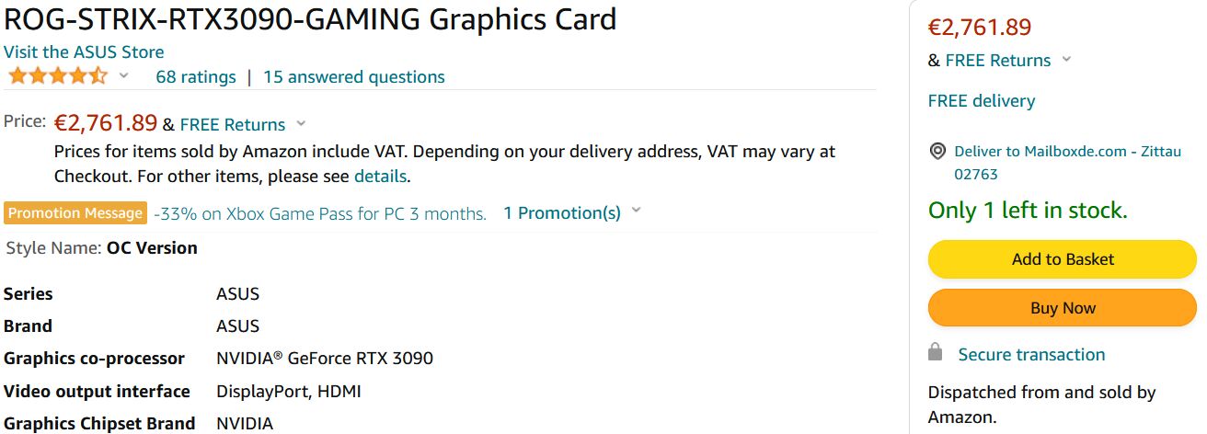1207x434 pixels.
Task: Click the Promotion Message badge
Action: coord(75,213)
